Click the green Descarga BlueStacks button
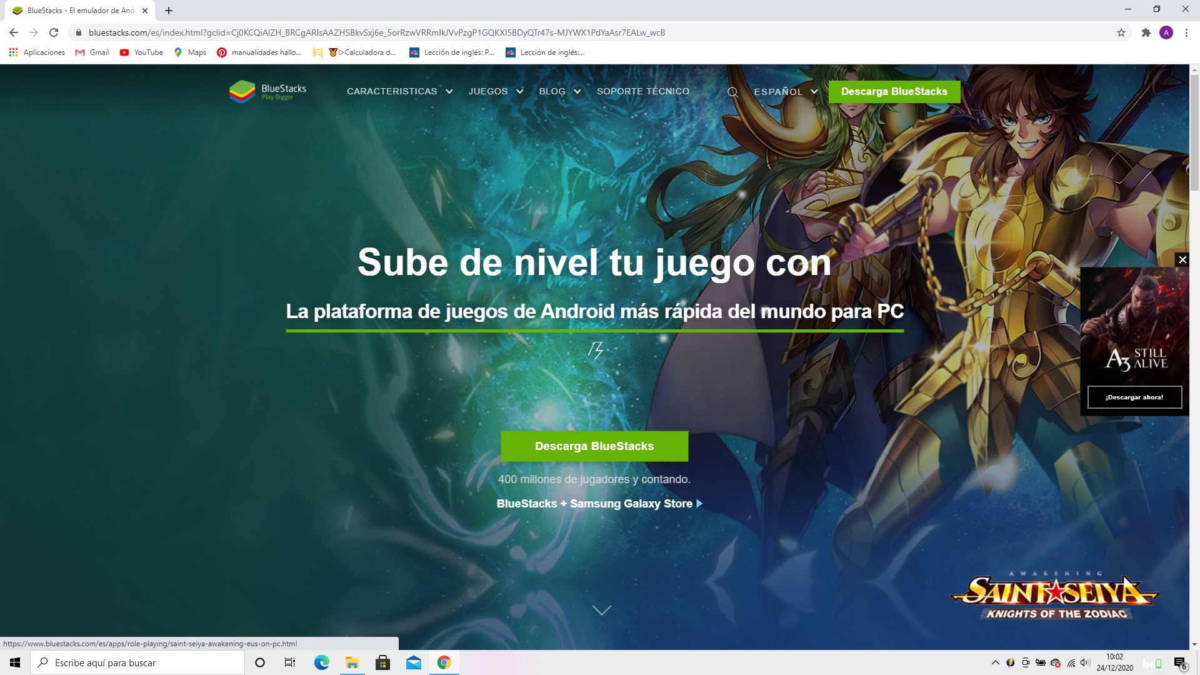1200x675 pixels. tap(594, 446)
